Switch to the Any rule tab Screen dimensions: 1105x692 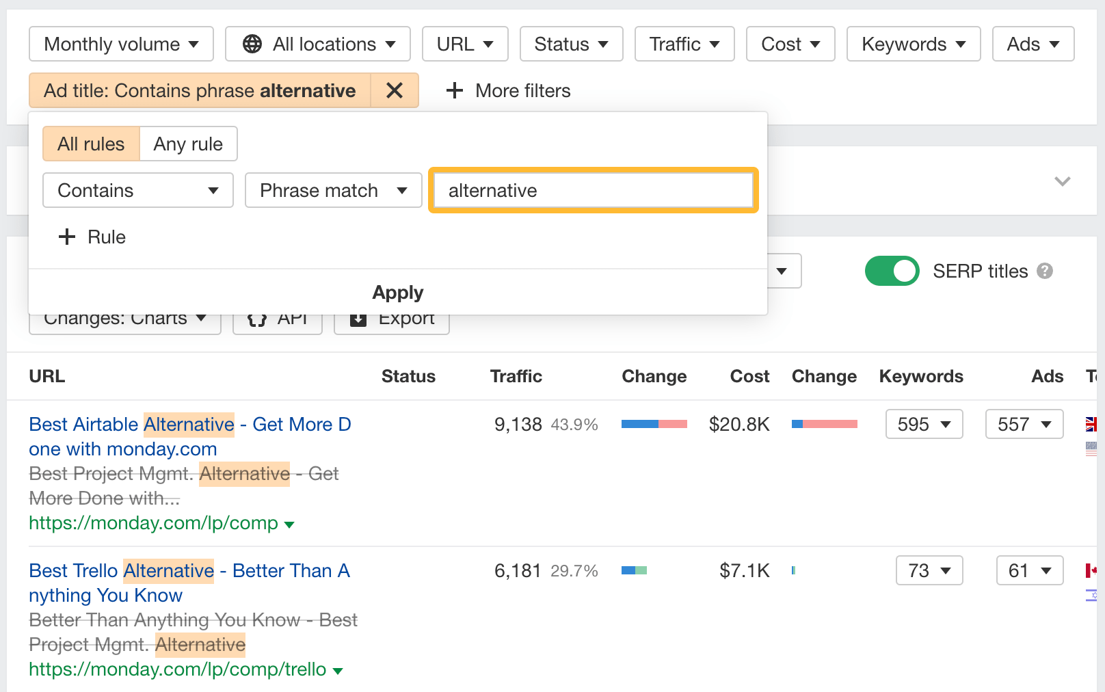pos(188,144)
